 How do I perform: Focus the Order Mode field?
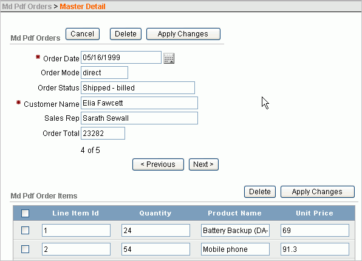point(104,73)
